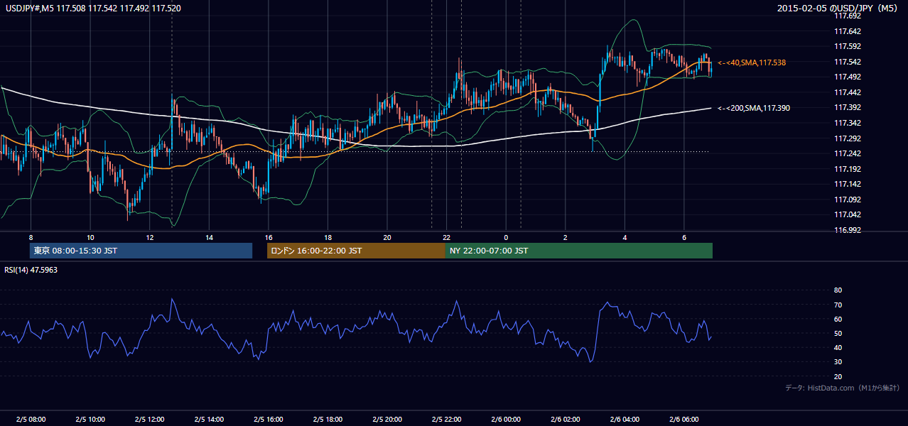908x426 pixels.
Task: Select the London 16:00-22:00 JST session bar
Action: tap(356, 251)
